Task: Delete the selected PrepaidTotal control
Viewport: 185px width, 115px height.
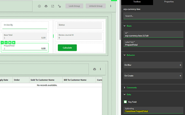Action: [x=10, y=43]
